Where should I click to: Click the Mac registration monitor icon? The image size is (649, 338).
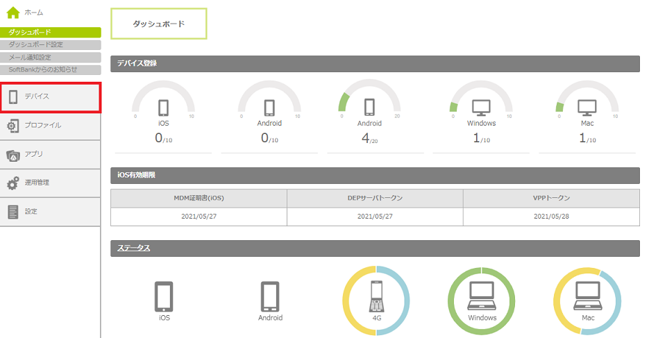(x=587, y=108)
